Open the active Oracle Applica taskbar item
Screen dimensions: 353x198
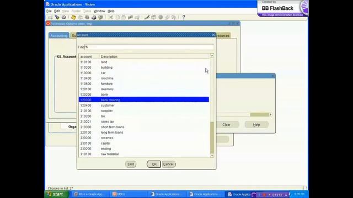(239, 194)
